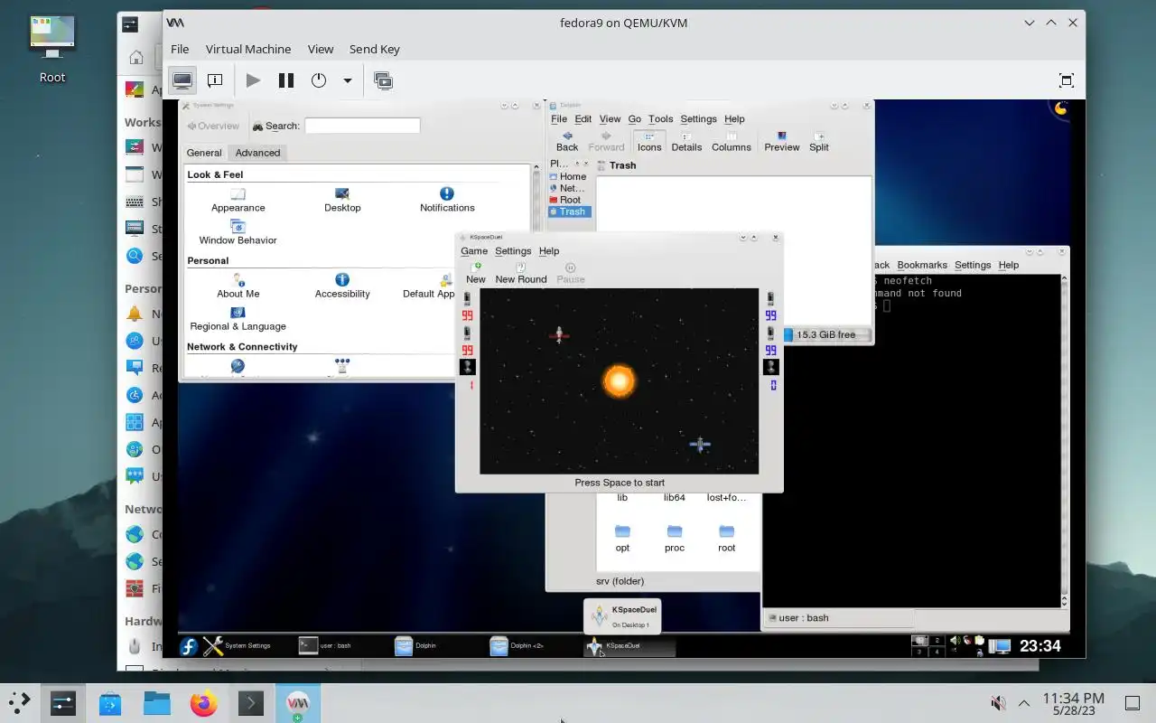
Task: Switch to the Advanced tab
Action: point(257,153)
